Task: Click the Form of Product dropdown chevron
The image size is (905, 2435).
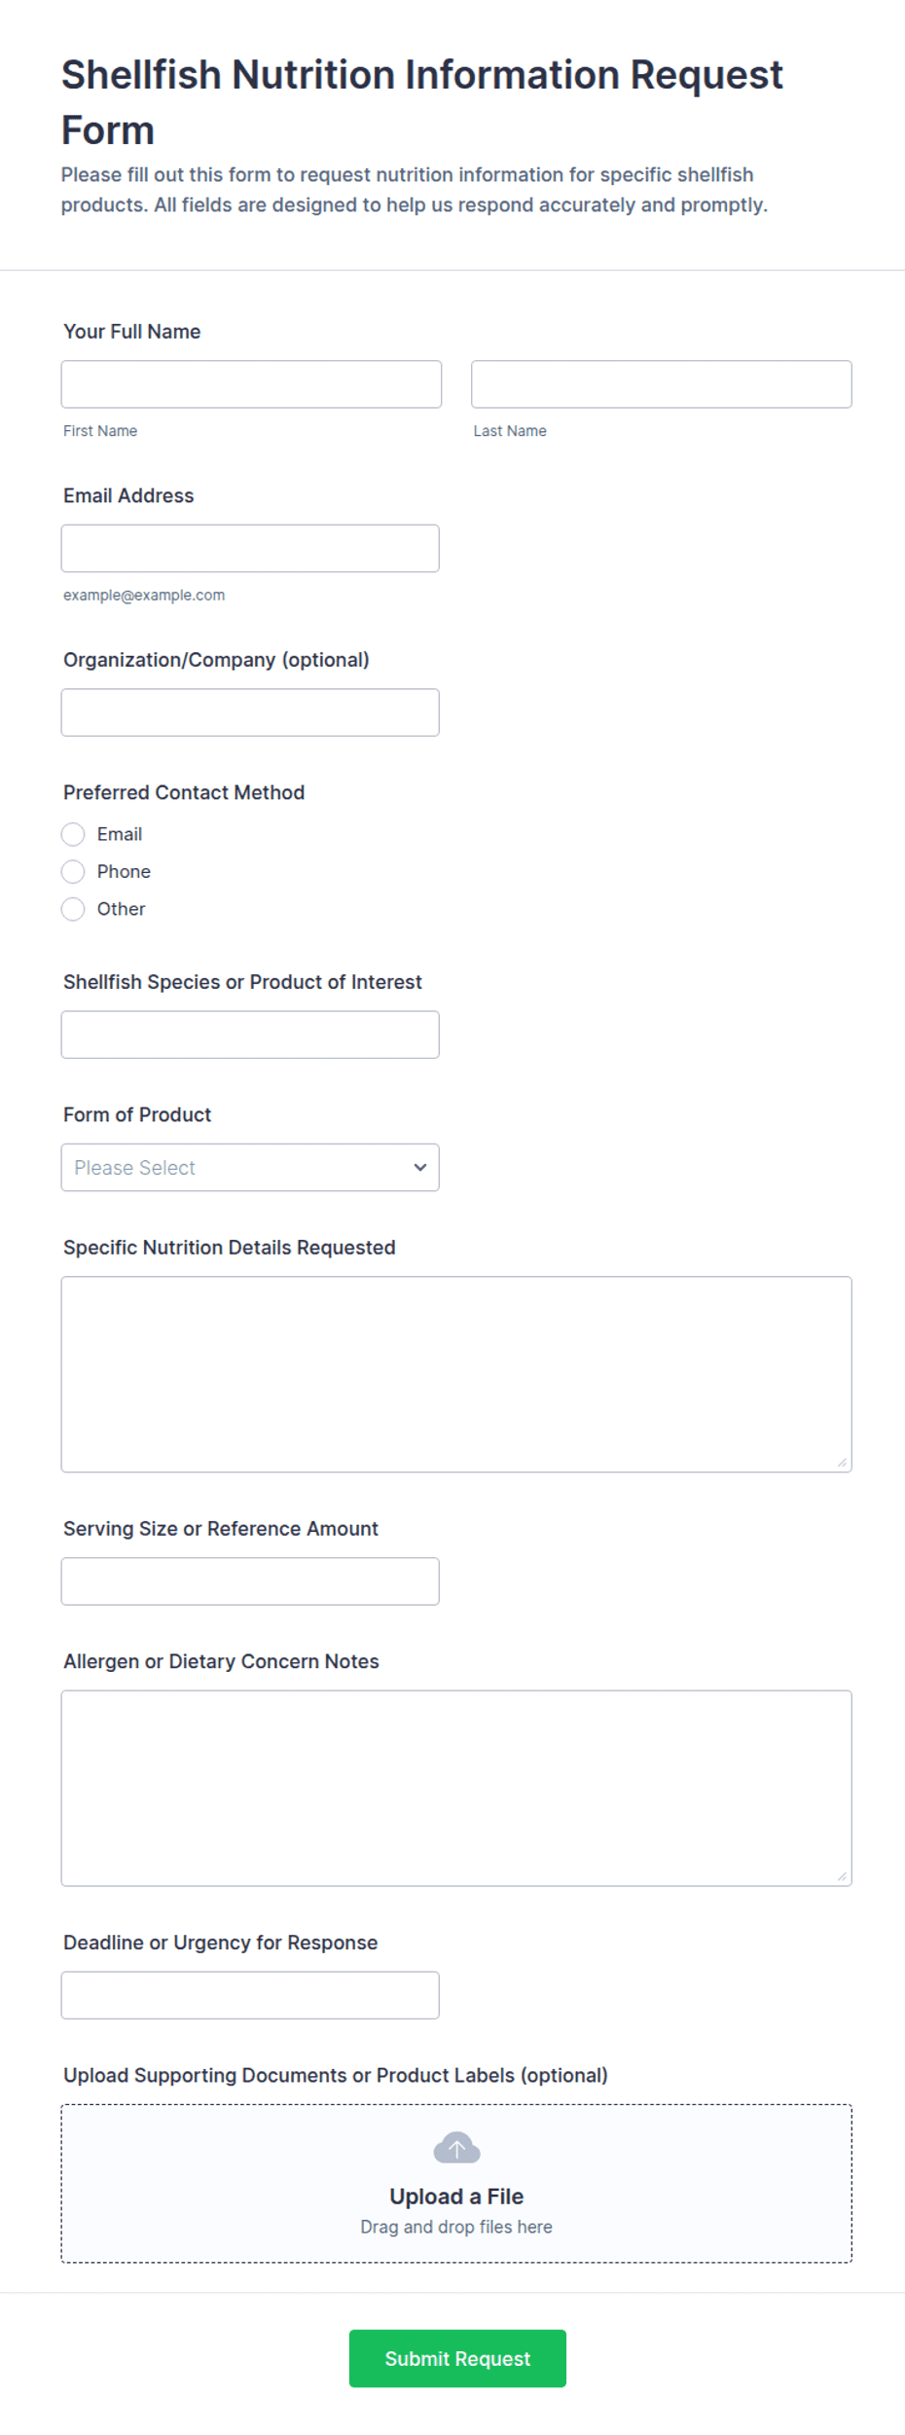Action: pos(419,1167)
